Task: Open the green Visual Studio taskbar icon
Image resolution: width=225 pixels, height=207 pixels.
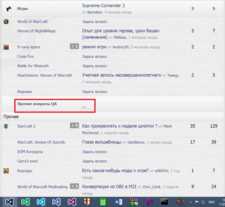Action: click(x=25, y=202)
